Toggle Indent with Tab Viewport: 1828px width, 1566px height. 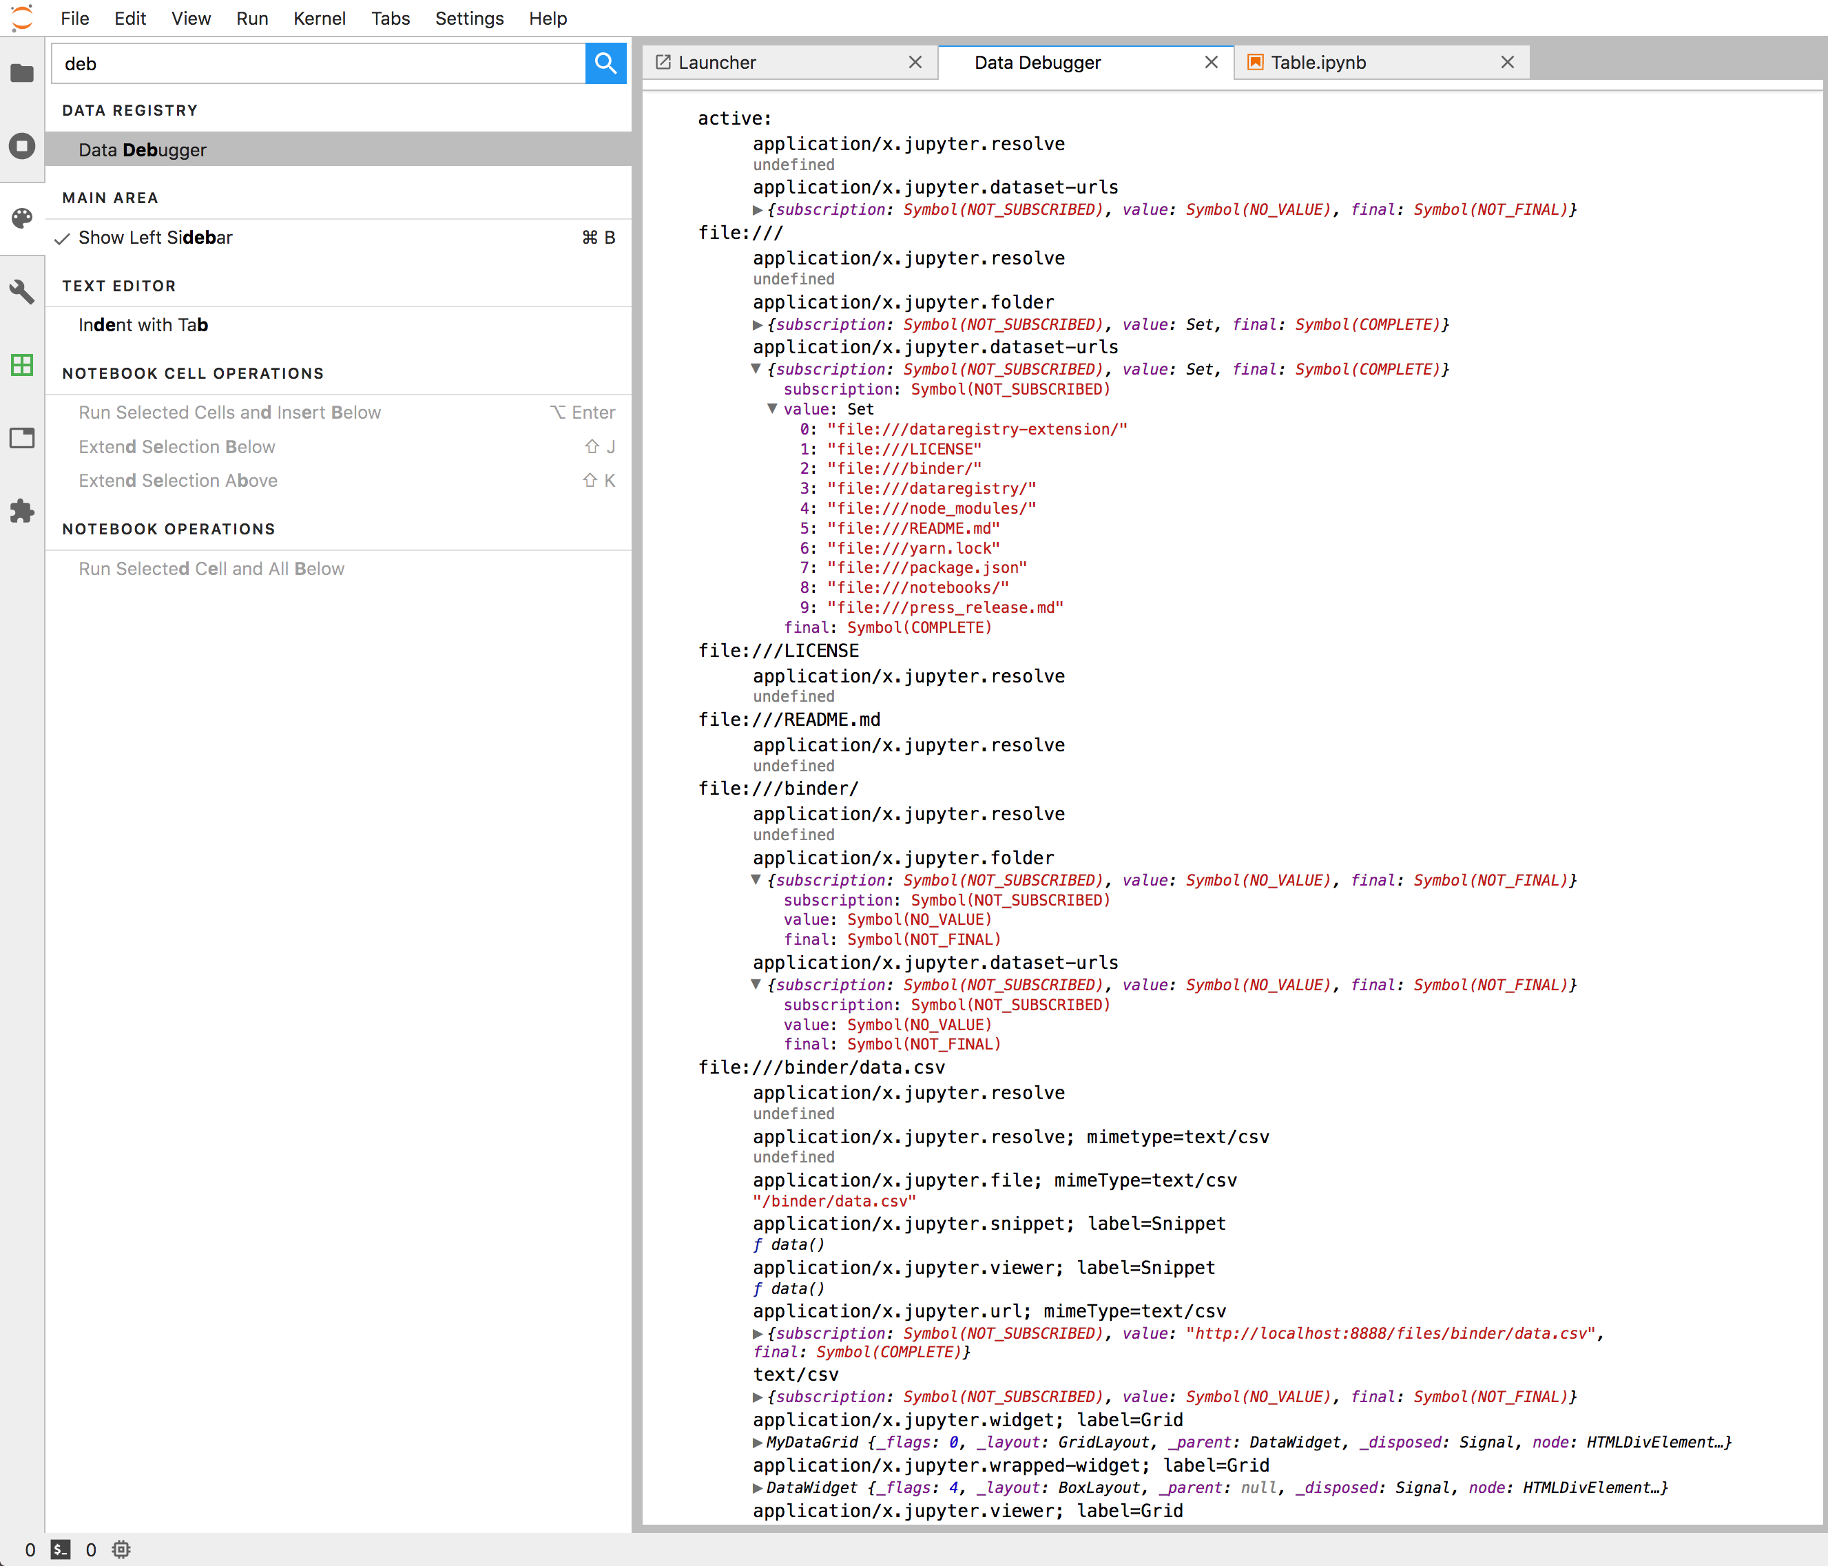pos(143,324)
